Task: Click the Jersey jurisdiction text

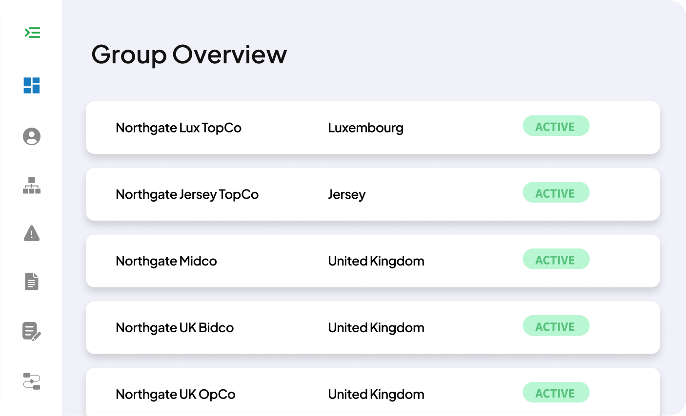Action: point(347,194)
